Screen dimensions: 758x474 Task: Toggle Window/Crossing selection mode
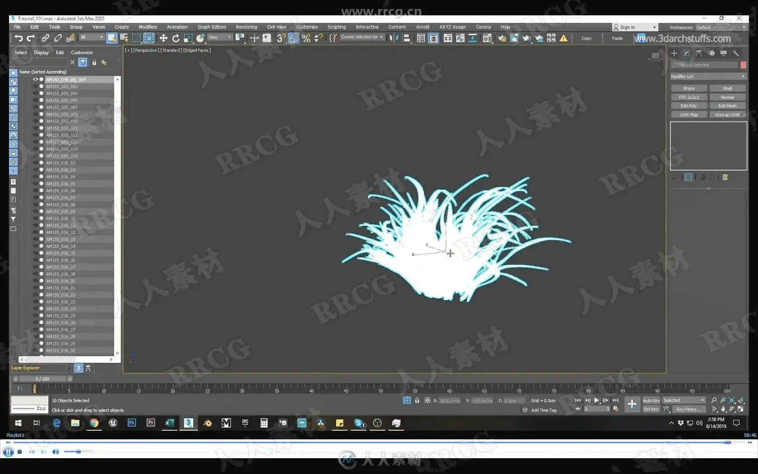click(149, 38)
